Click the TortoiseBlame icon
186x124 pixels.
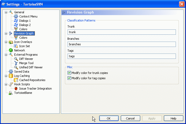(11, 93)
